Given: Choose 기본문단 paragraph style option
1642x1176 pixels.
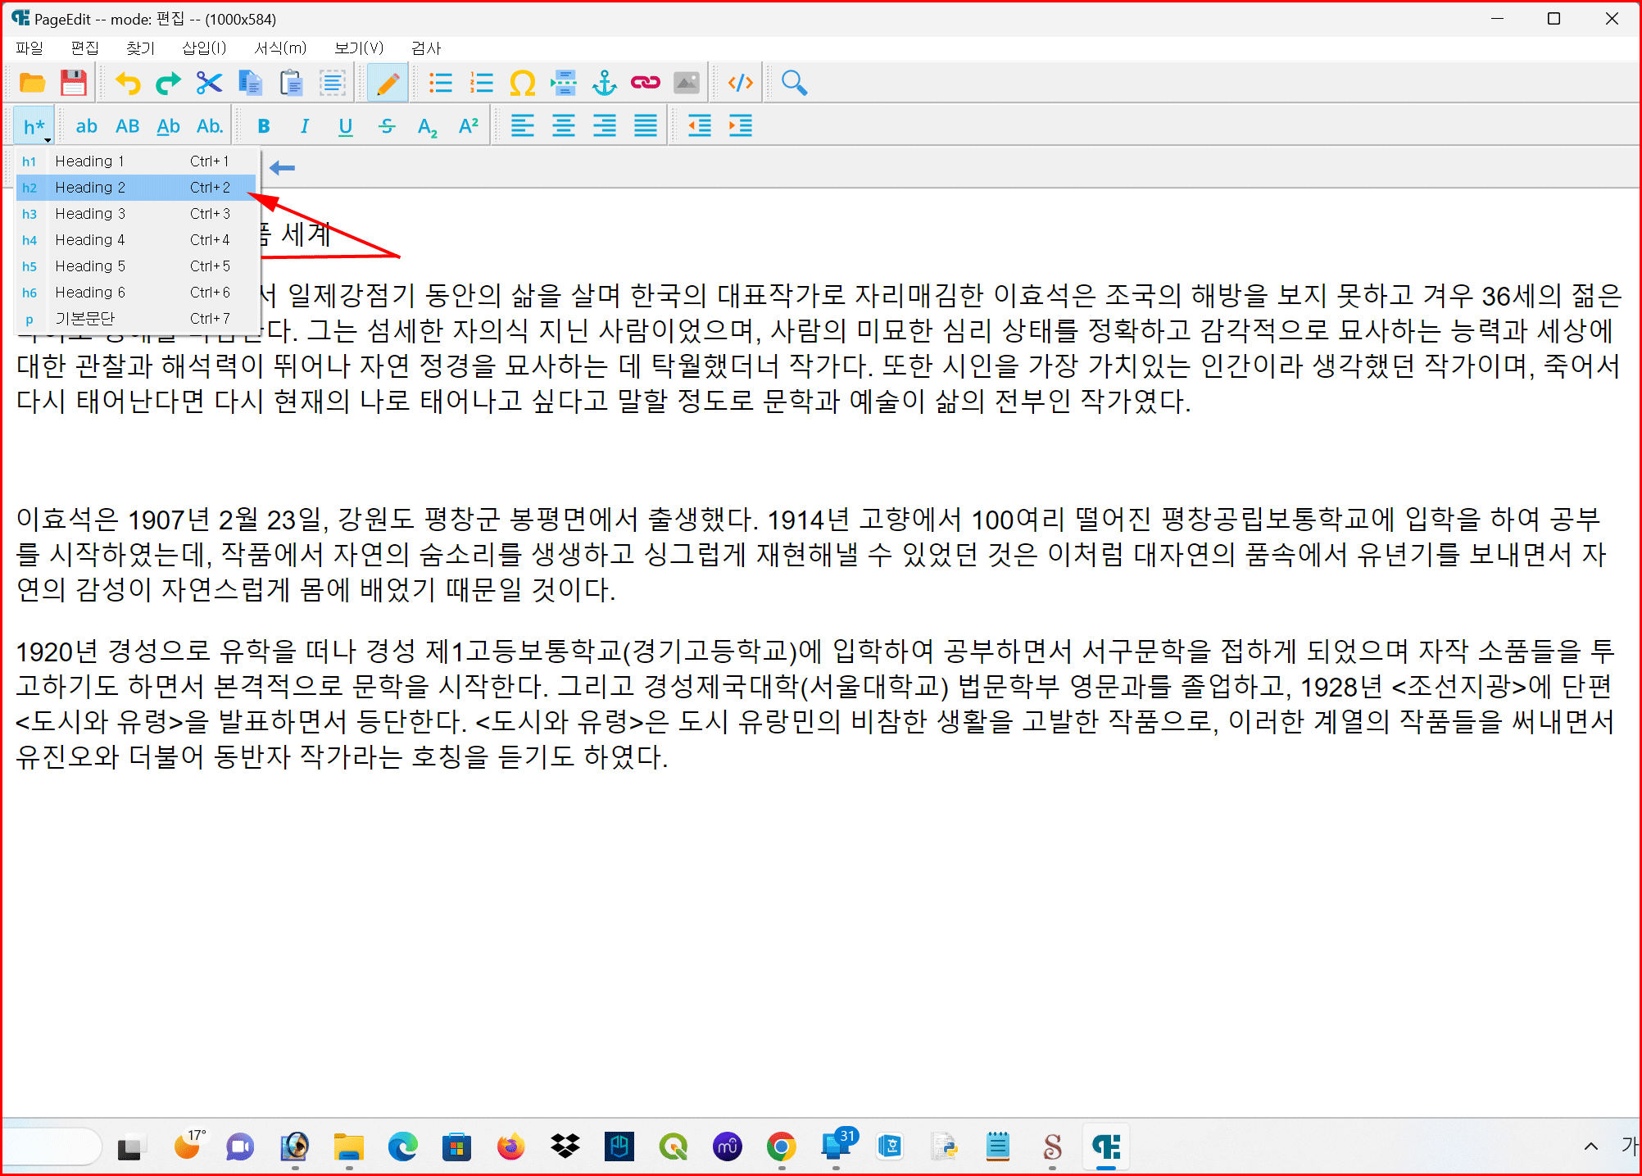Looking at the screenshot, I should pos(84,319).
